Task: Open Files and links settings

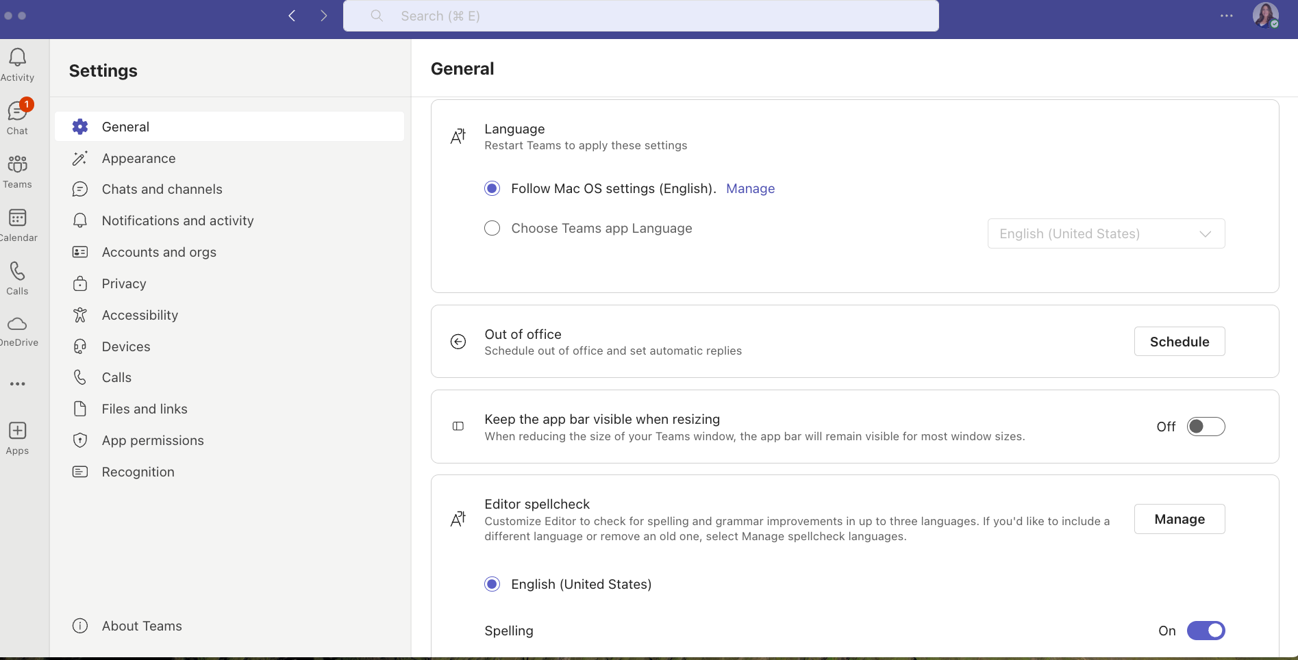Action: (x=229, y=409)
